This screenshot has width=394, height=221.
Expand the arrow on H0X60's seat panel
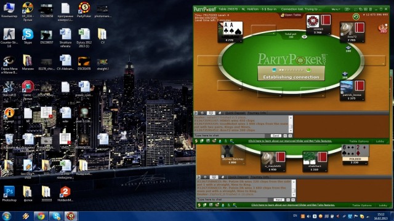[x=329, y=33]
